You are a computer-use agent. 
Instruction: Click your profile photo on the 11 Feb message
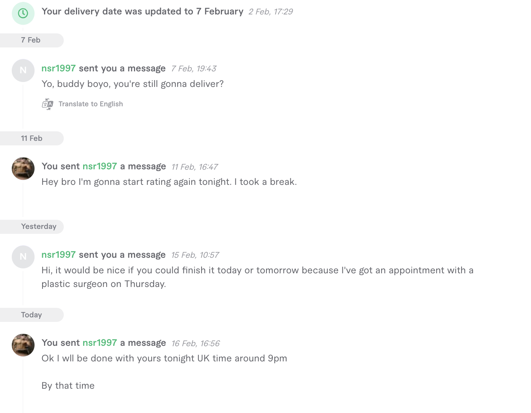pos(23,169)
